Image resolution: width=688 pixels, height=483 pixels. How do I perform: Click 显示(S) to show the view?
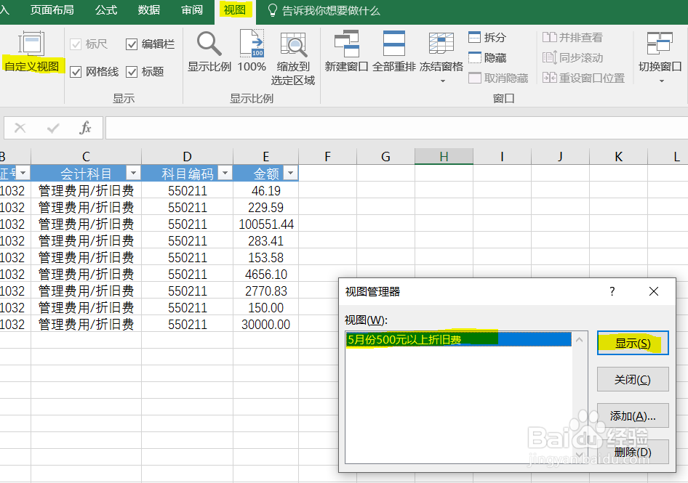[x=632, y=343]
